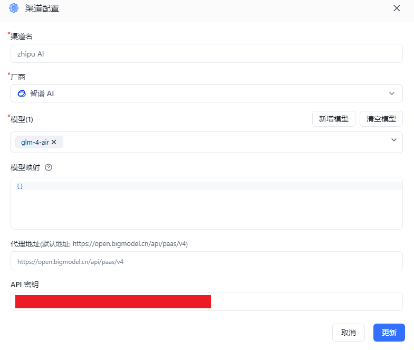Click the 智谱 AI vendor logo icon

[x=22, y=93]
